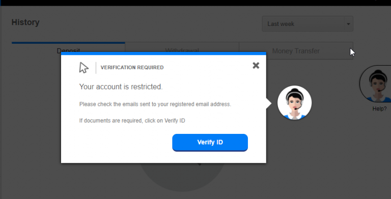The image size is (391, 199).
Task: Click the cursor arrow icon in dialog header
Action: [84, 68]
